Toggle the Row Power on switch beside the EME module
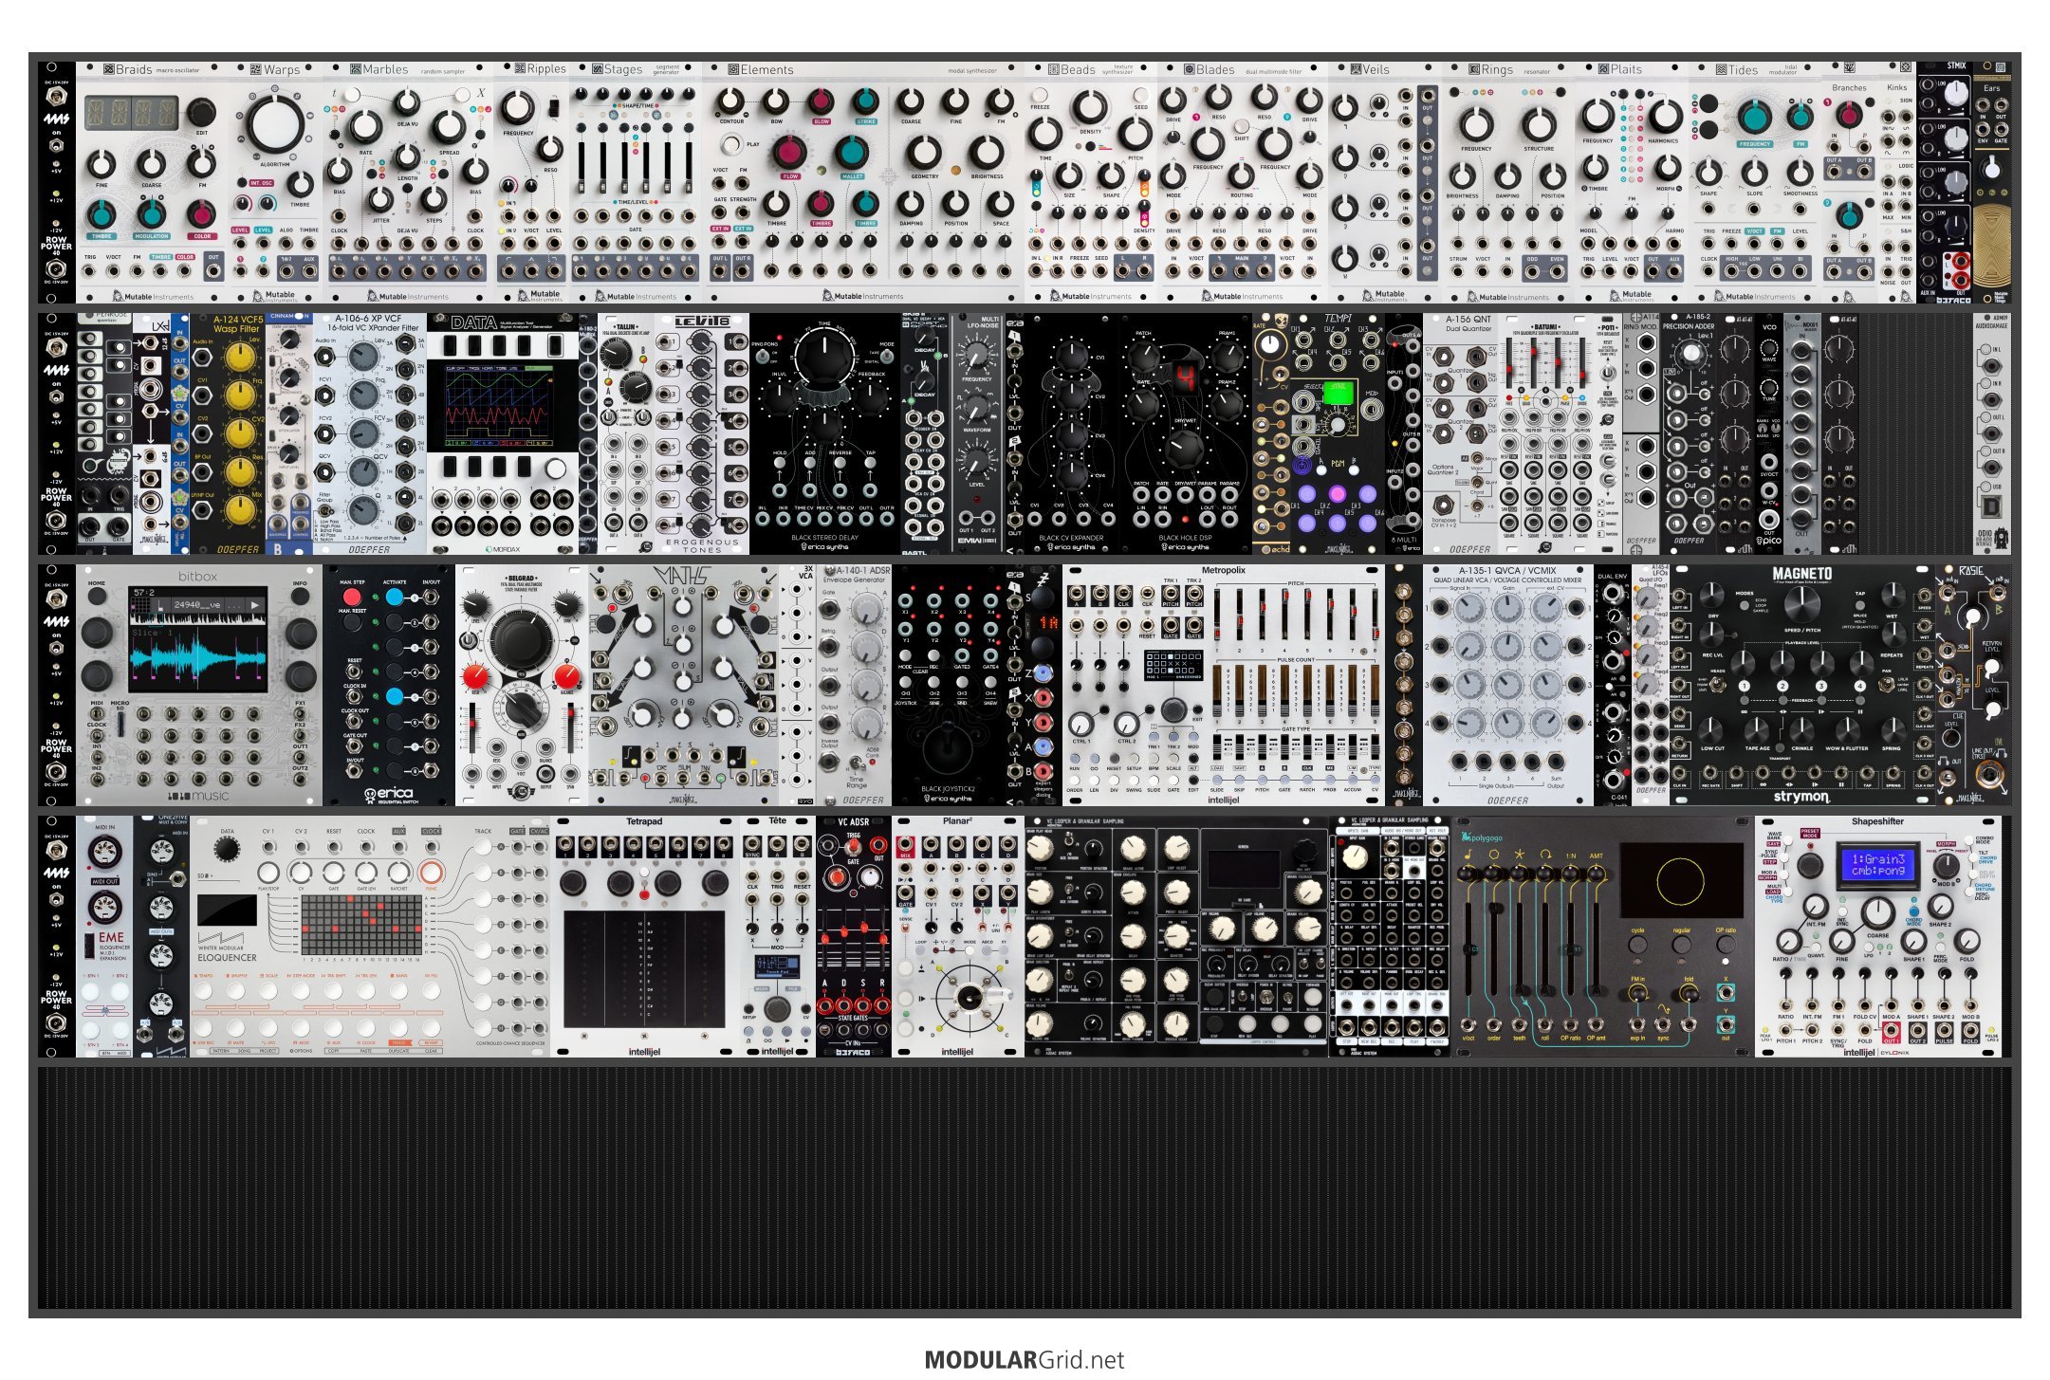Screen dimensions: 2050x1380 pyautogui.click(x=56, y=897)
